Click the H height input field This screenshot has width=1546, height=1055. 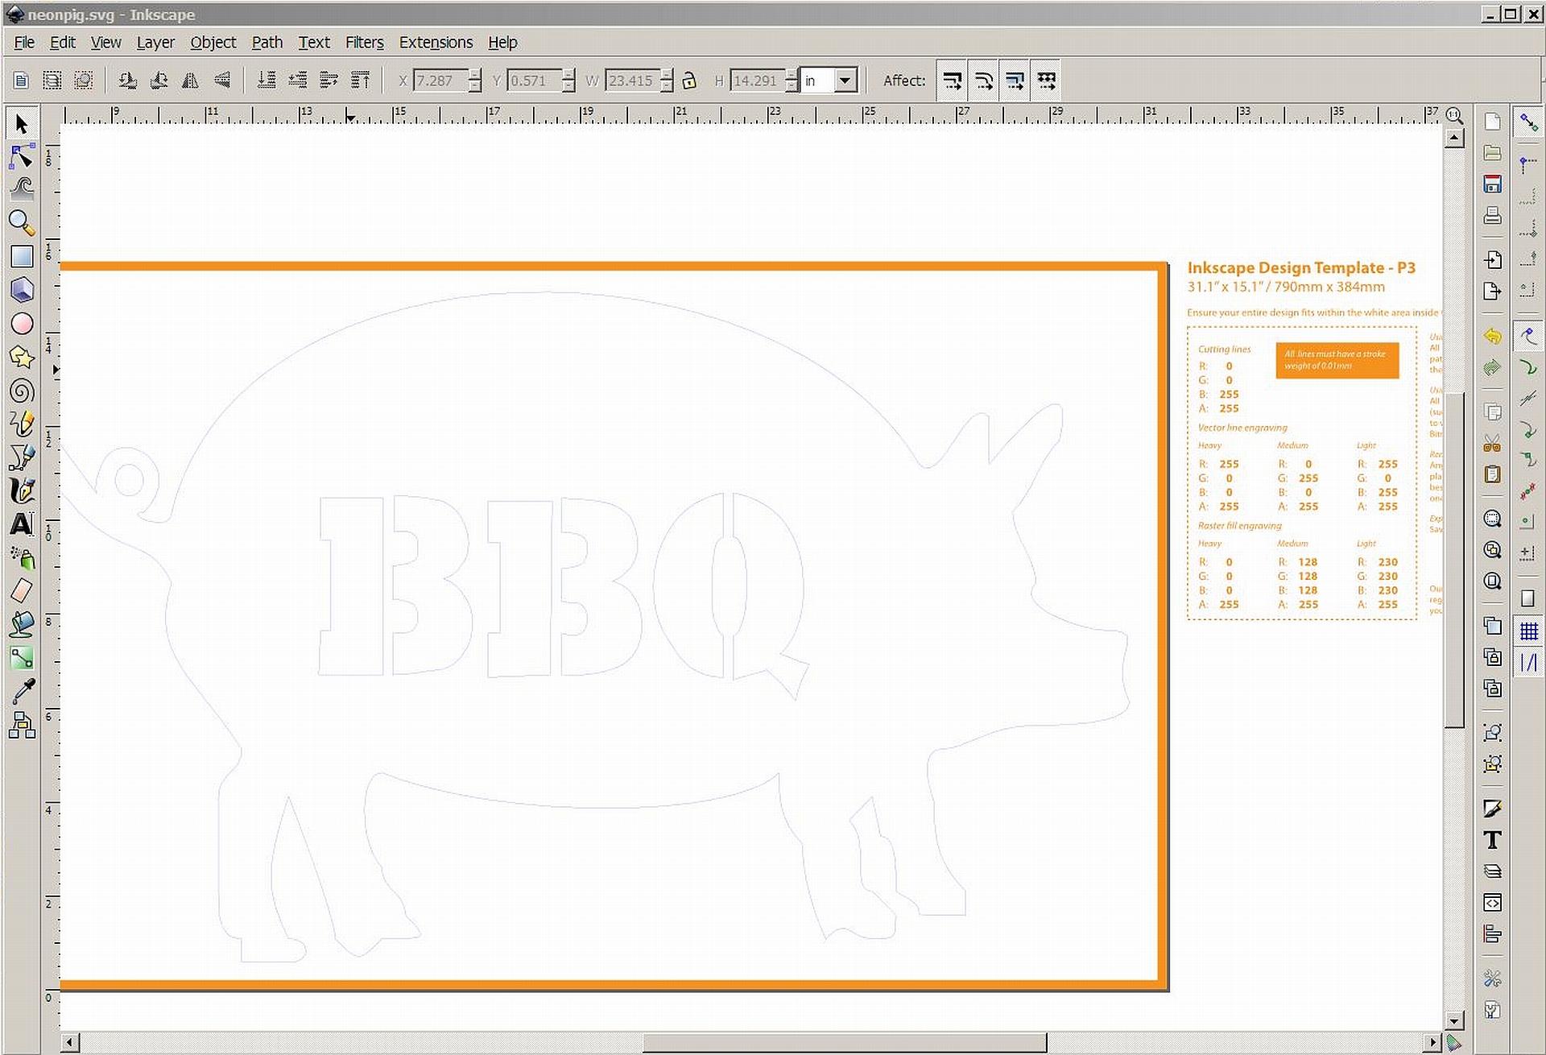point(756,81)
